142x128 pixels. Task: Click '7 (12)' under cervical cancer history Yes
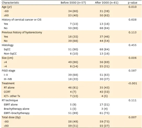pos(74,24)
